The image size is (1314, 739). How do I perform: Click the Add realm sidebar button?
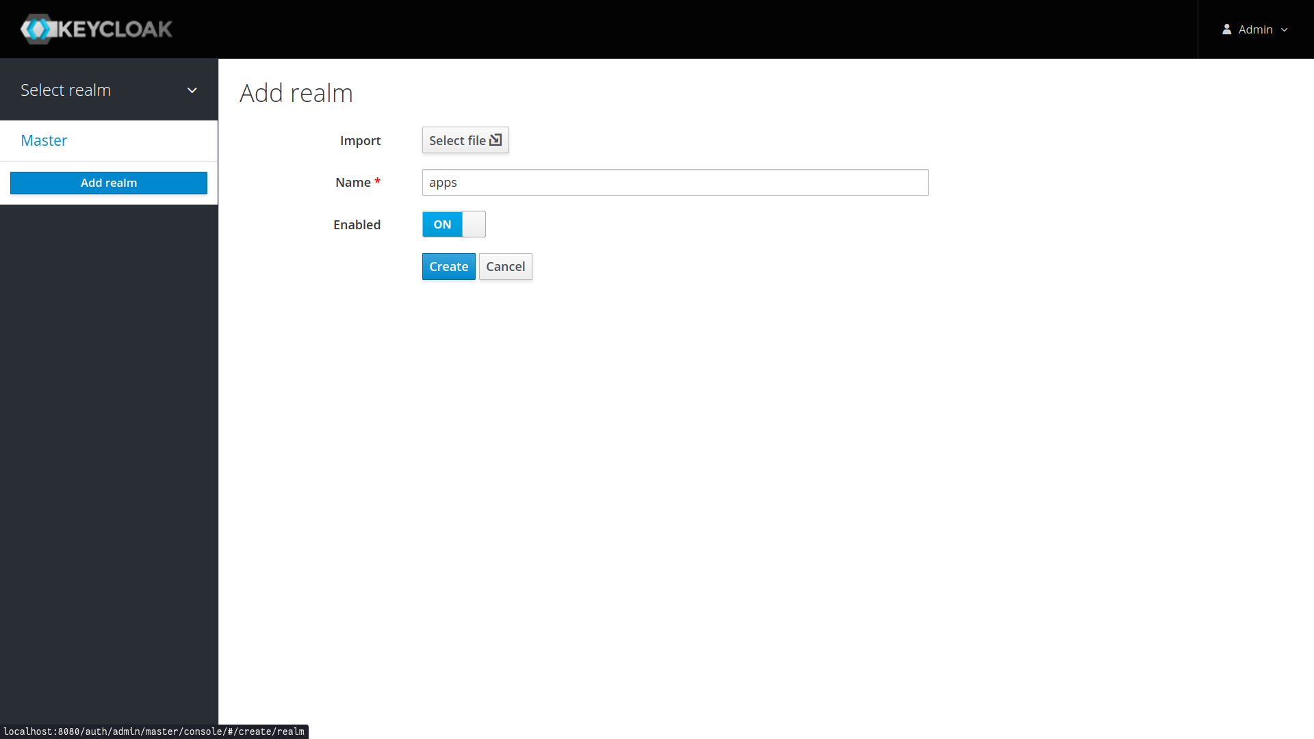tap(109, 183)
